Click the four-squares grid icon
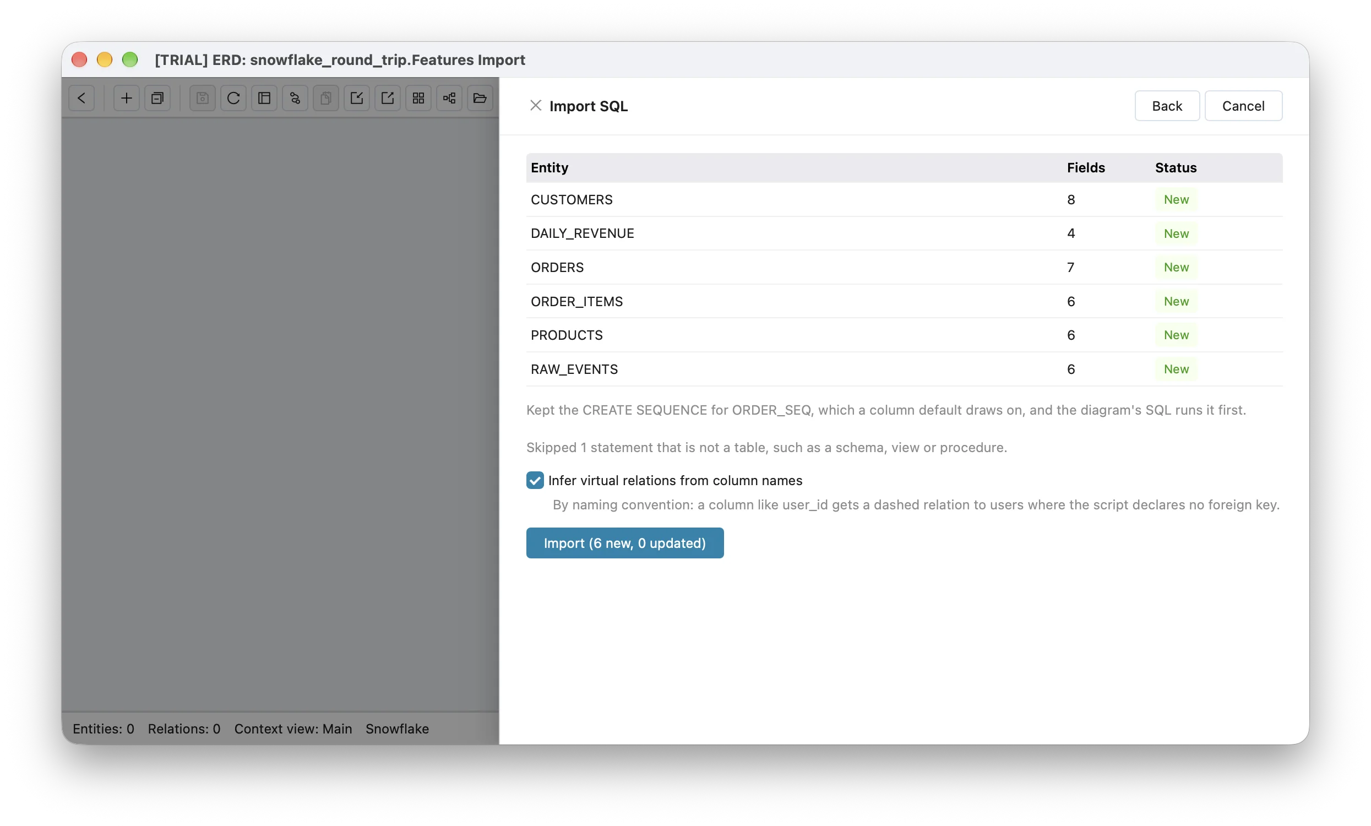This screenshot has width=1371, height=826. point(418,99)
